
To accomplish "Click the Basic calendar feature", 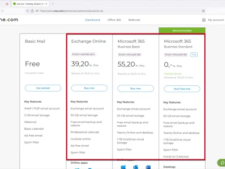I will [34, 129].
